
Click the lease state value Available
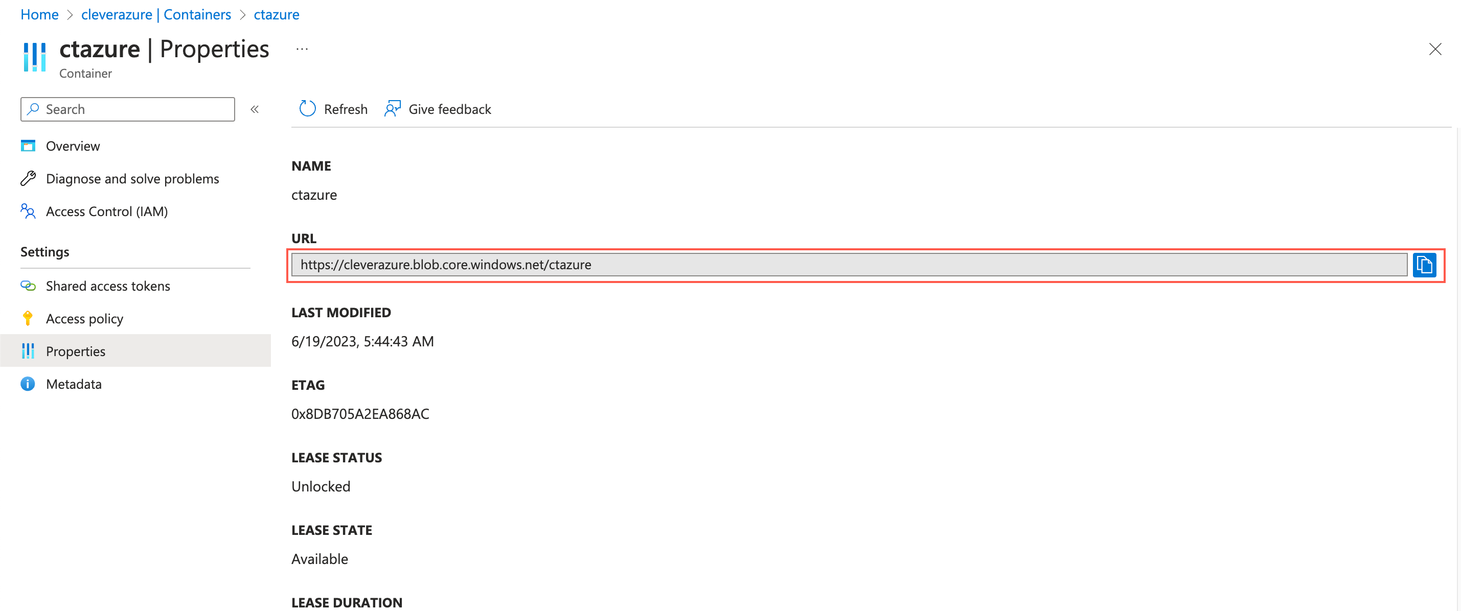[x=319, y=559]
